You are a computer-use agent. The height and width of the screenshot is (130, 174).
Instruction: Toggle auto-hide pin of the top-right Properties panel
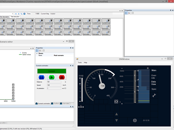tap(171, 10)
